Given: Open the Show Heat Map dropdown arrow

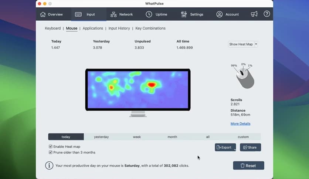Looking at the screenshot, I should tap(256, 44).
